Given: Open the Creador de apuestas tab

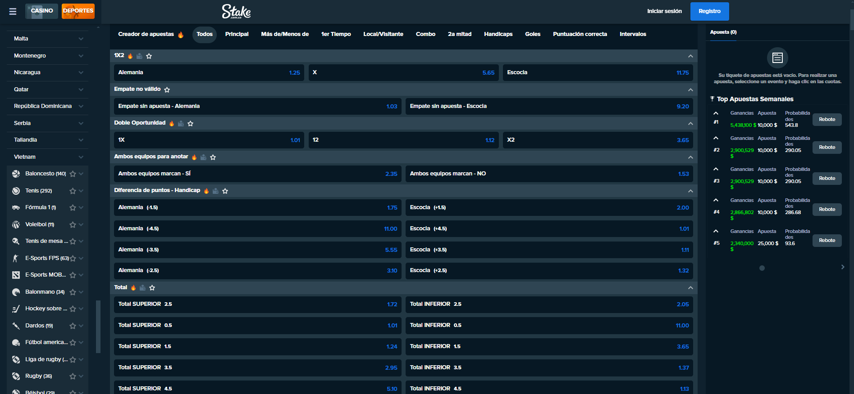Looking at the screenshot, I should tap(151, 34).
